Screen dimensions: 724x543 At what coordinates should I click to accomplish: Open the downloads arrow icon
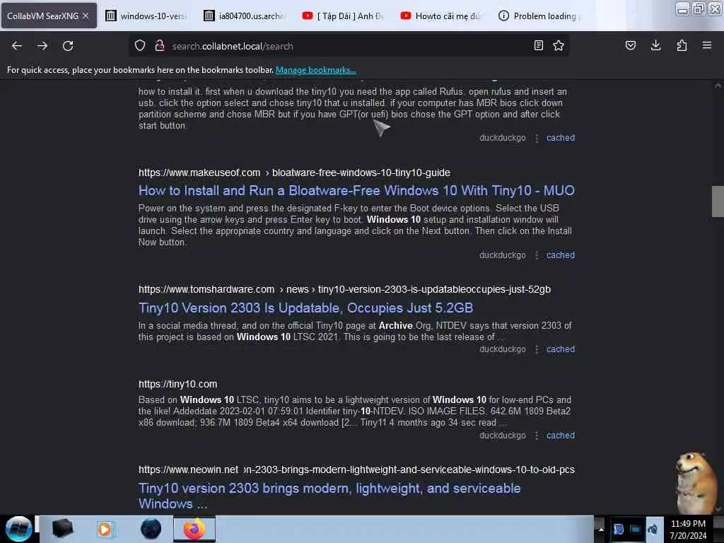pos(655,45)
